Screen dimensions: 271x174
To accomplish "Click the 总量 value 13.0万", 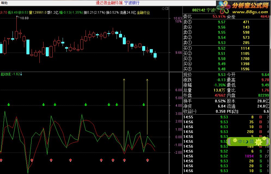I will 220,90.
